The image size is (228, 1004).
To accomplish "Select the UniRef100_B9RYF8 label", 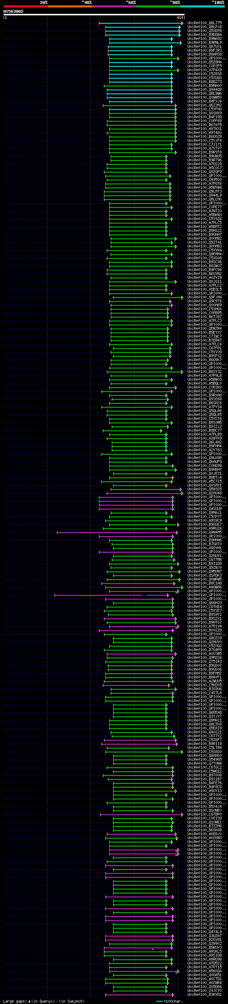I will [204, 152].
